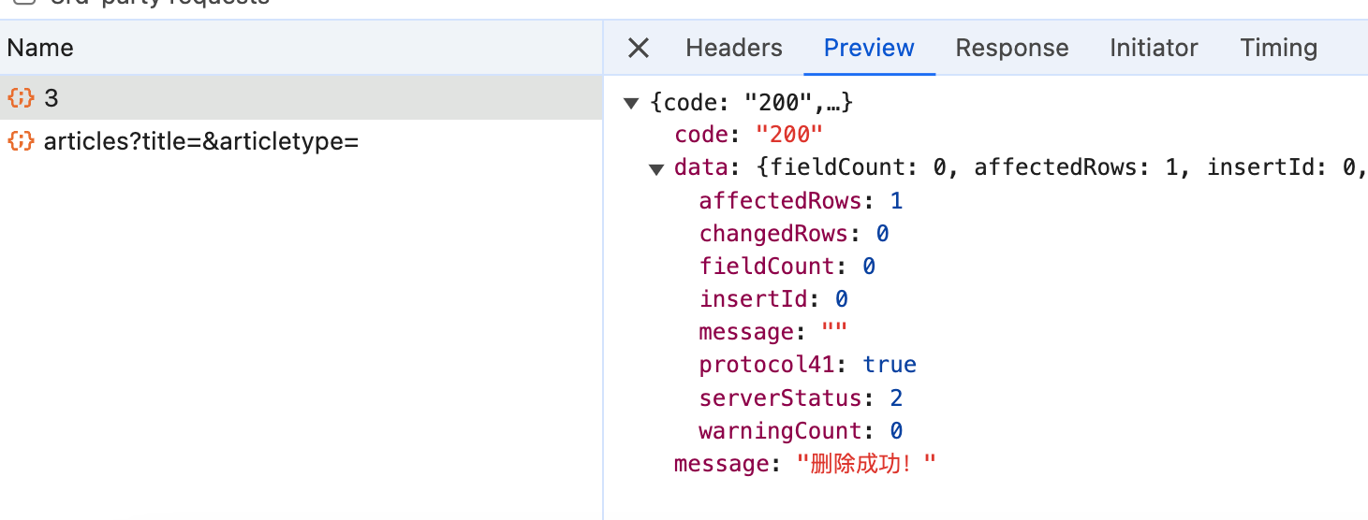Select the Preview tab
This screenshot has height=520, width=1368.
(869, 49)
